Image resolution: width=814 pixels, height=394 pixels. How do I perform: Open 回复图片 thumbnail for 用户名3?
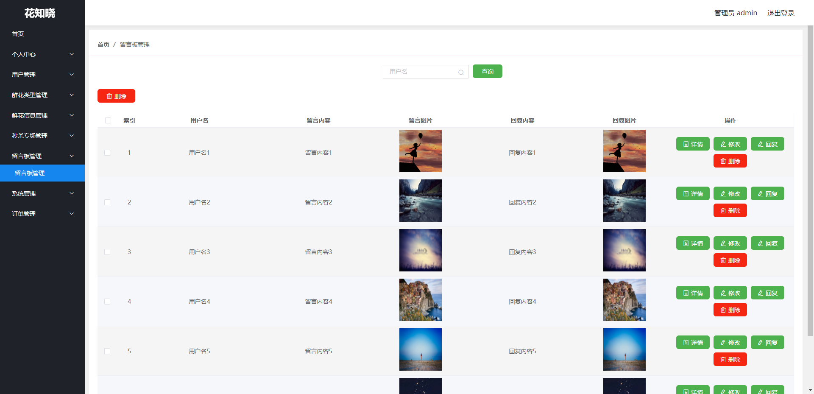[x=624, y=250]
